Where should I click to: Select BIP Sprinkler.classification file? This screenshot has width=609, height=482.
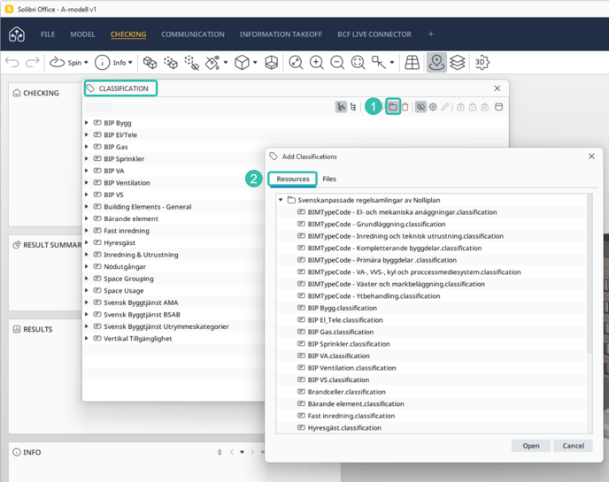tap(431, 344)
